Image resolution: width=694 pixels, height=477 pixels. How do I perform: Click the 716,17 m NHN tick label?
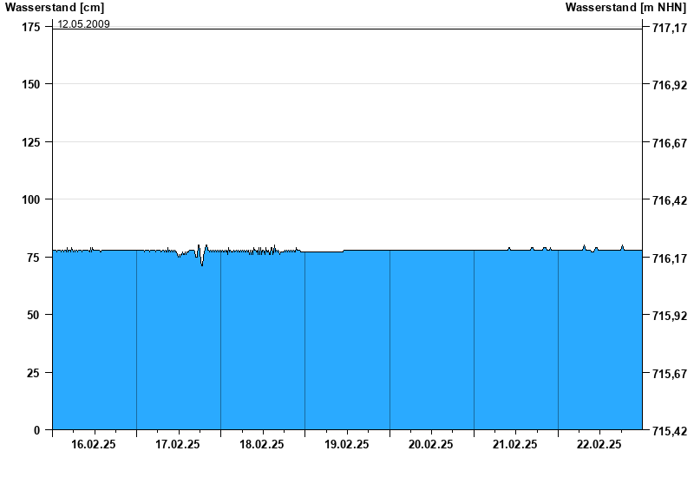click(668, 258)
